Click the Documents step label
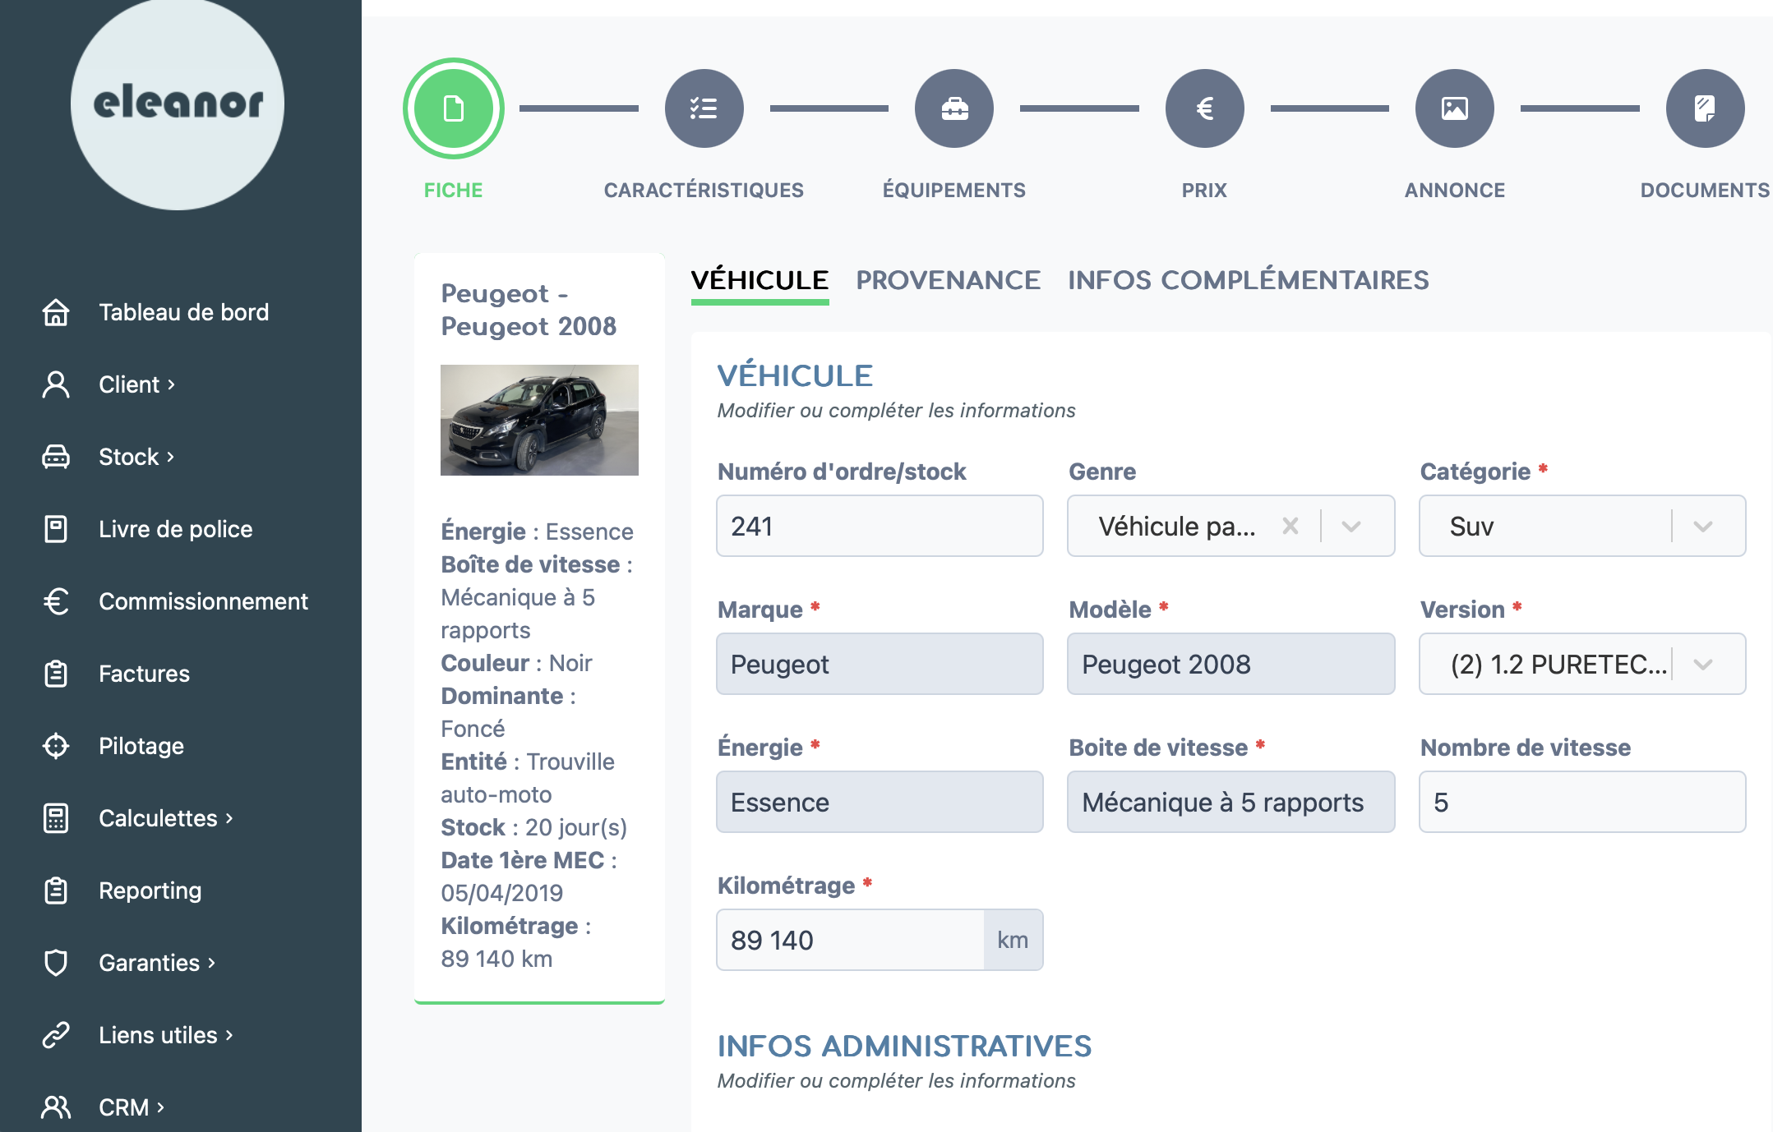The height and width of the screenshot is (1132, 1773). pyautogui.click(x=1705, y=190)
